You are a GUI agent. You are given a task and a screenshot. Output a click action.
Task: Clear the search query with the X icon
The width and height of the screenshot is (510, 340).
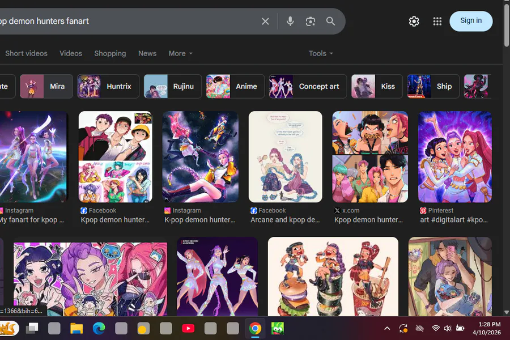(x=265, y=22)
